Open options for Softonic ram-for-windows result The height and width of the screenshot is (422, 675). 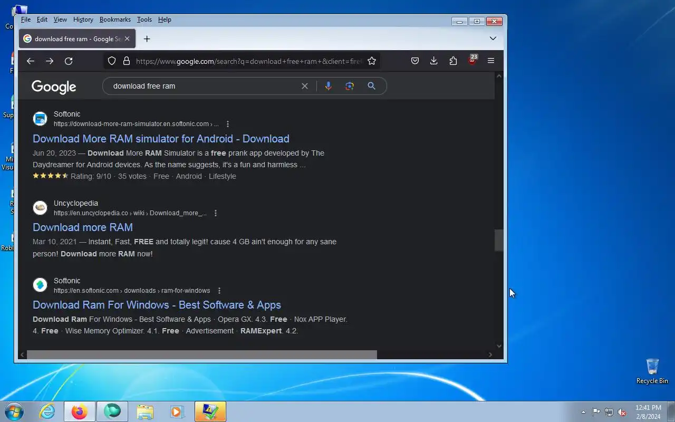(219, 291)
